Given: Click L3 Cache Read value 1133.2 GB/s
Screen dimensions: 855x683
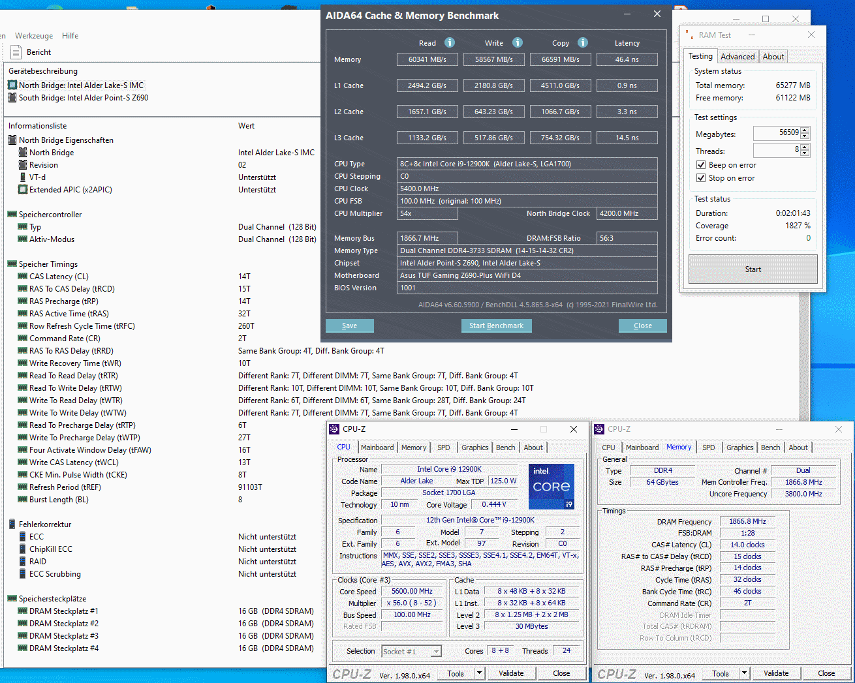Looking at the screenshot, I should click(x=427, y=138).
